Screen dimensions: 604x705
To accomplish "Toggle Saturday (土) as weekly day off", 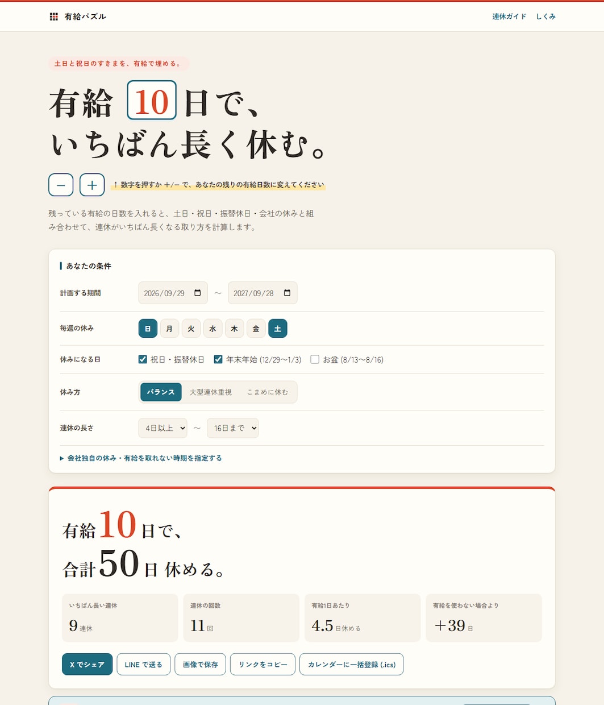I will [278, 329].
